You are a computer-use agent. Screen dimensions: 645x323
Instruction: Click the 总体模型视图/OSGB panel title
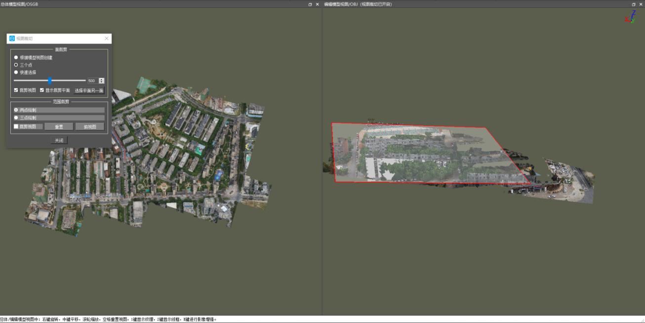[x=19, y=4]
